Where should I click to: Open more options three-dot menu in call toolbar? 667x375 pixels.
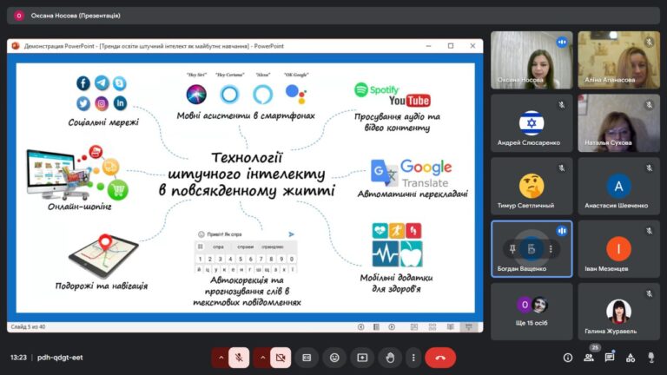[x=413, y=358]
